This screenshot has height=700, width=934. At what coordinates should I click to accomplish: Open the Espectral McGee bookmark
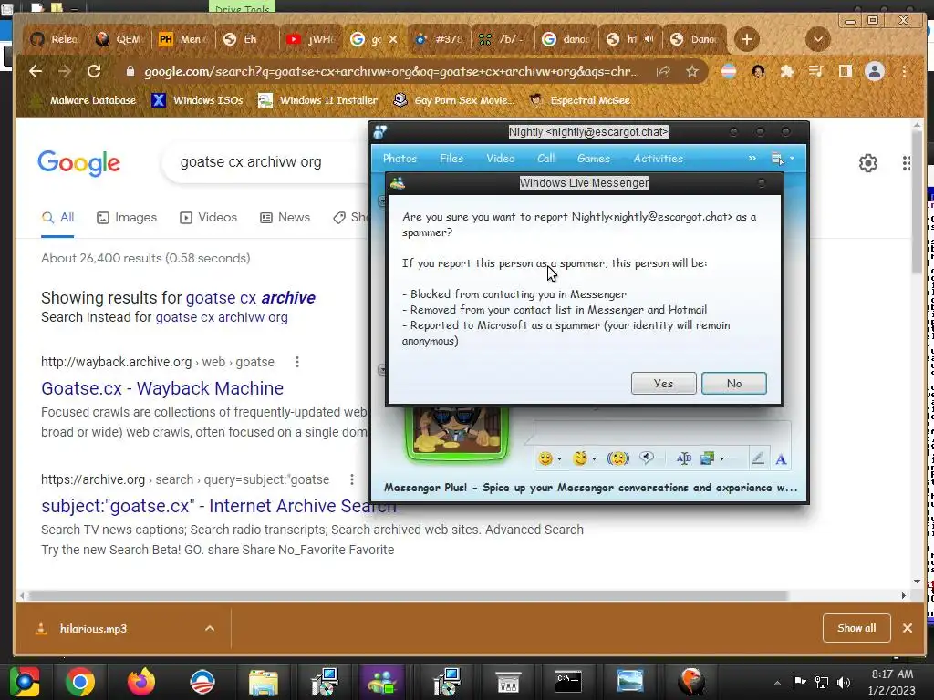pyautogui.click(x=580, y=100)
